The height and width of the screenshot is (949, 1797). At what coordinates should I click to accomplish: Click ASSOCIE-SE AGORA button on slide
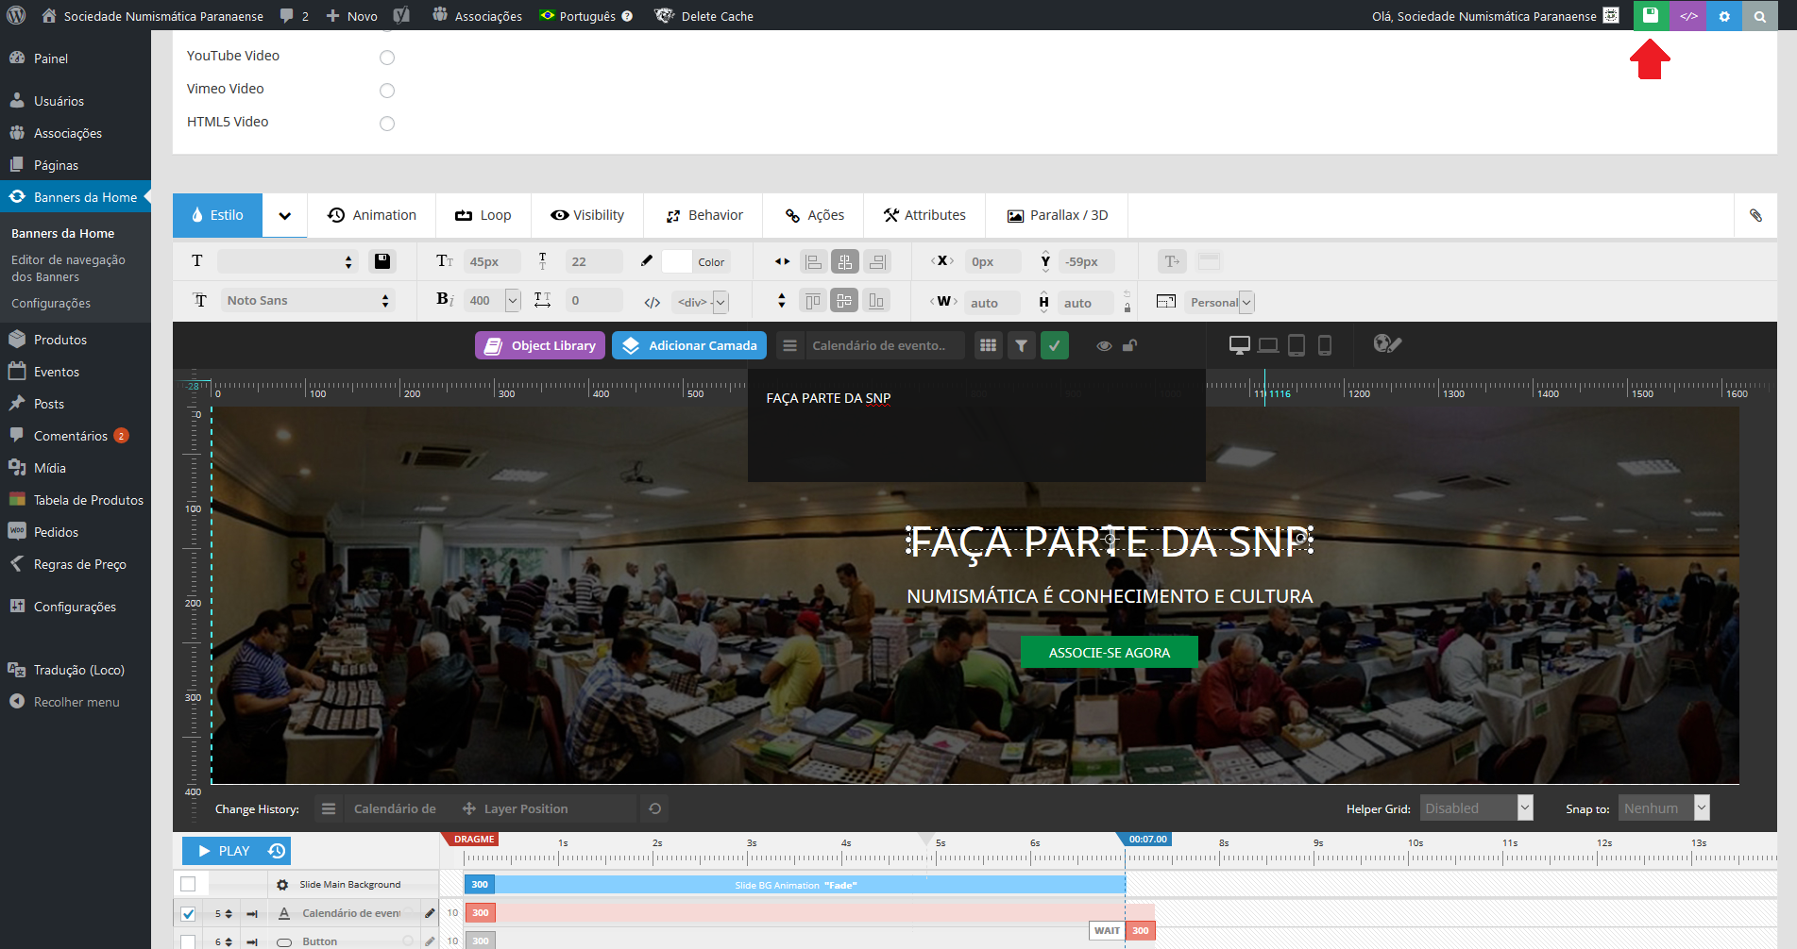tap(1110, 652)
